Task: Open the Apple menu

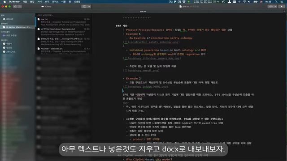Action: click(x=4, y=2)
